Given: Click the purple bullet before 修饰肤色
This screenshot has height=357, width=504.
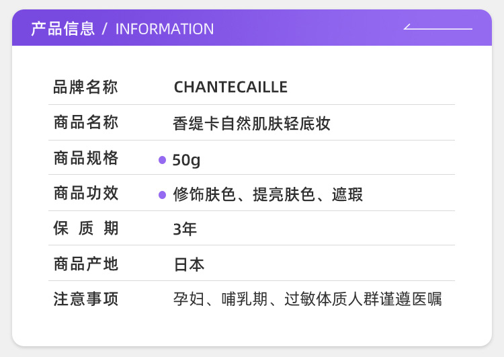Looking at the screenshot, I should 162,195.
